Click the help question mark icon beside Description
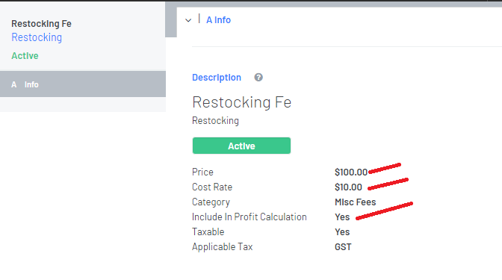Screen dimensions: 502x280 tap(258, 78)
